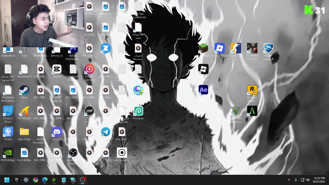Screen dimensions: 329x185
Task: Select the iVCam desktop icon
Action: click(x=8, y=134)
